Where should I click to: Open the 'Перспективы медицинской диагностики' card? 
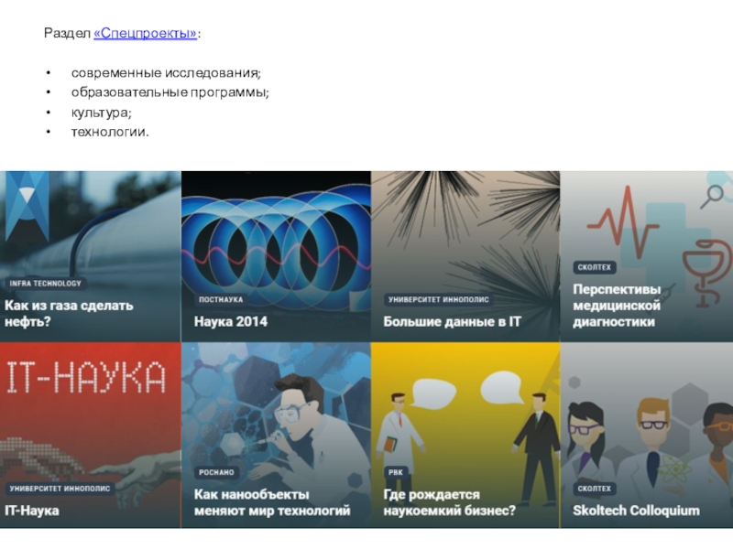coord(647,256)
